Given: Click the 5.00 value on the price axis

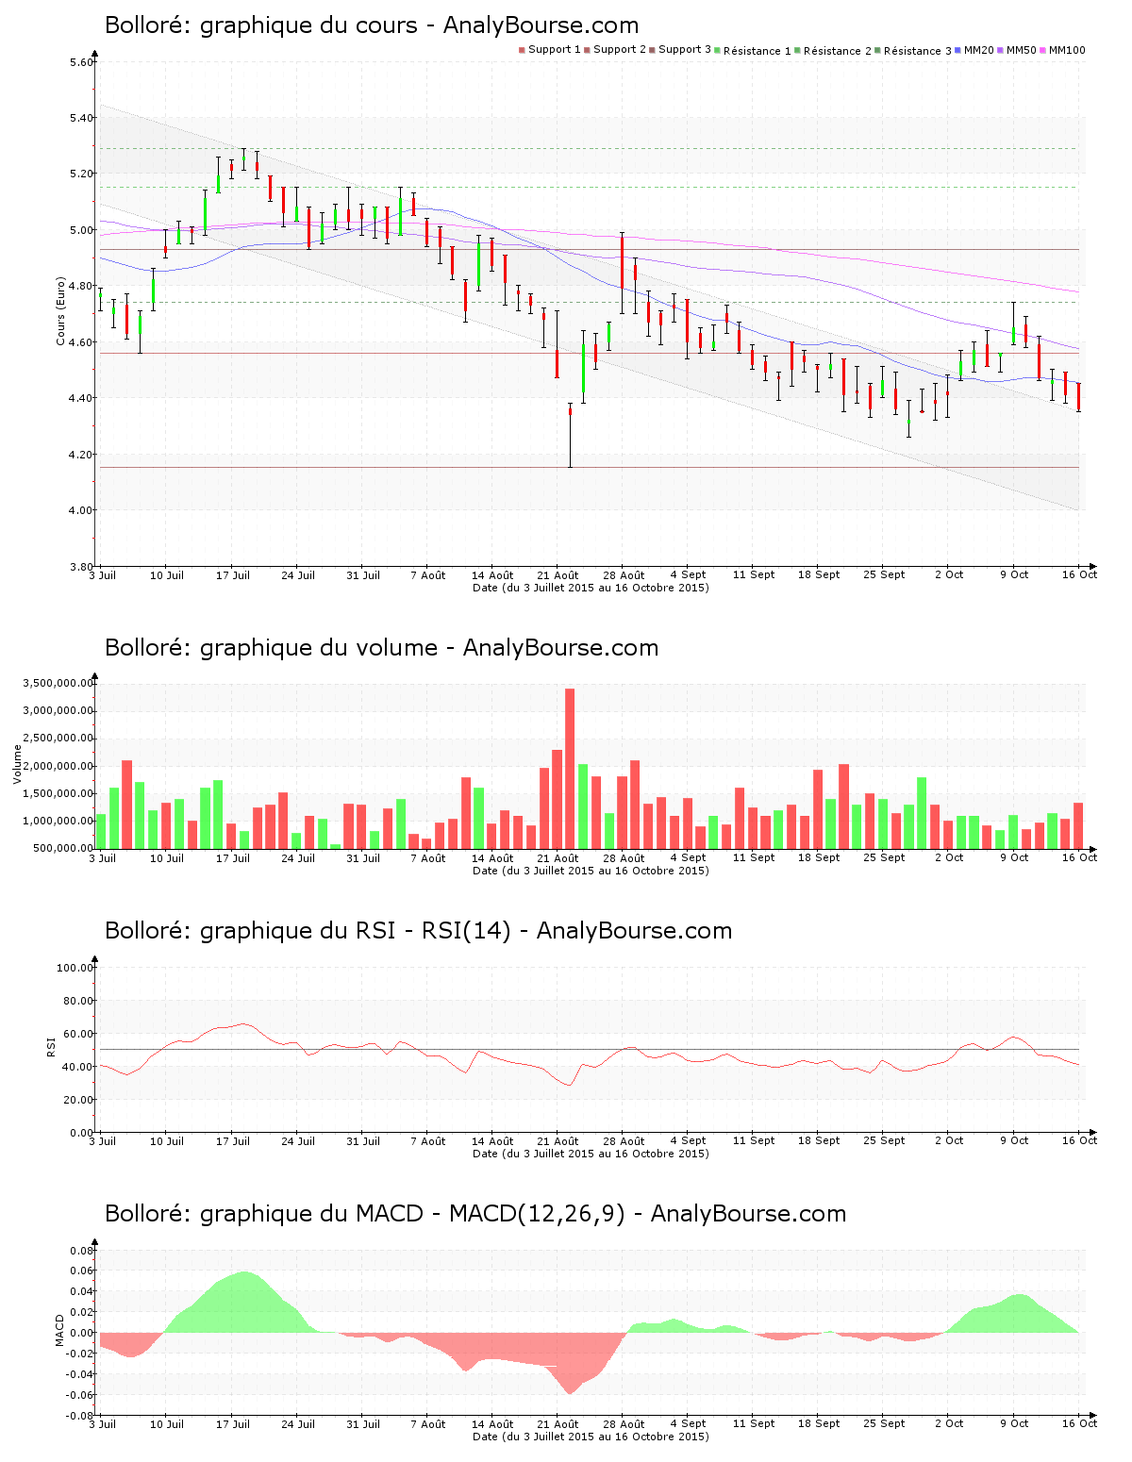Looking at the screenshot, I should click(82, 230).
